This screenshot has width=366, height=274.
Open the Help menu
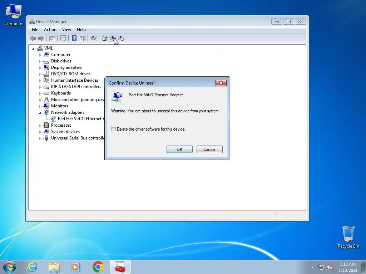pyautogui.click(x=81, y=30)
